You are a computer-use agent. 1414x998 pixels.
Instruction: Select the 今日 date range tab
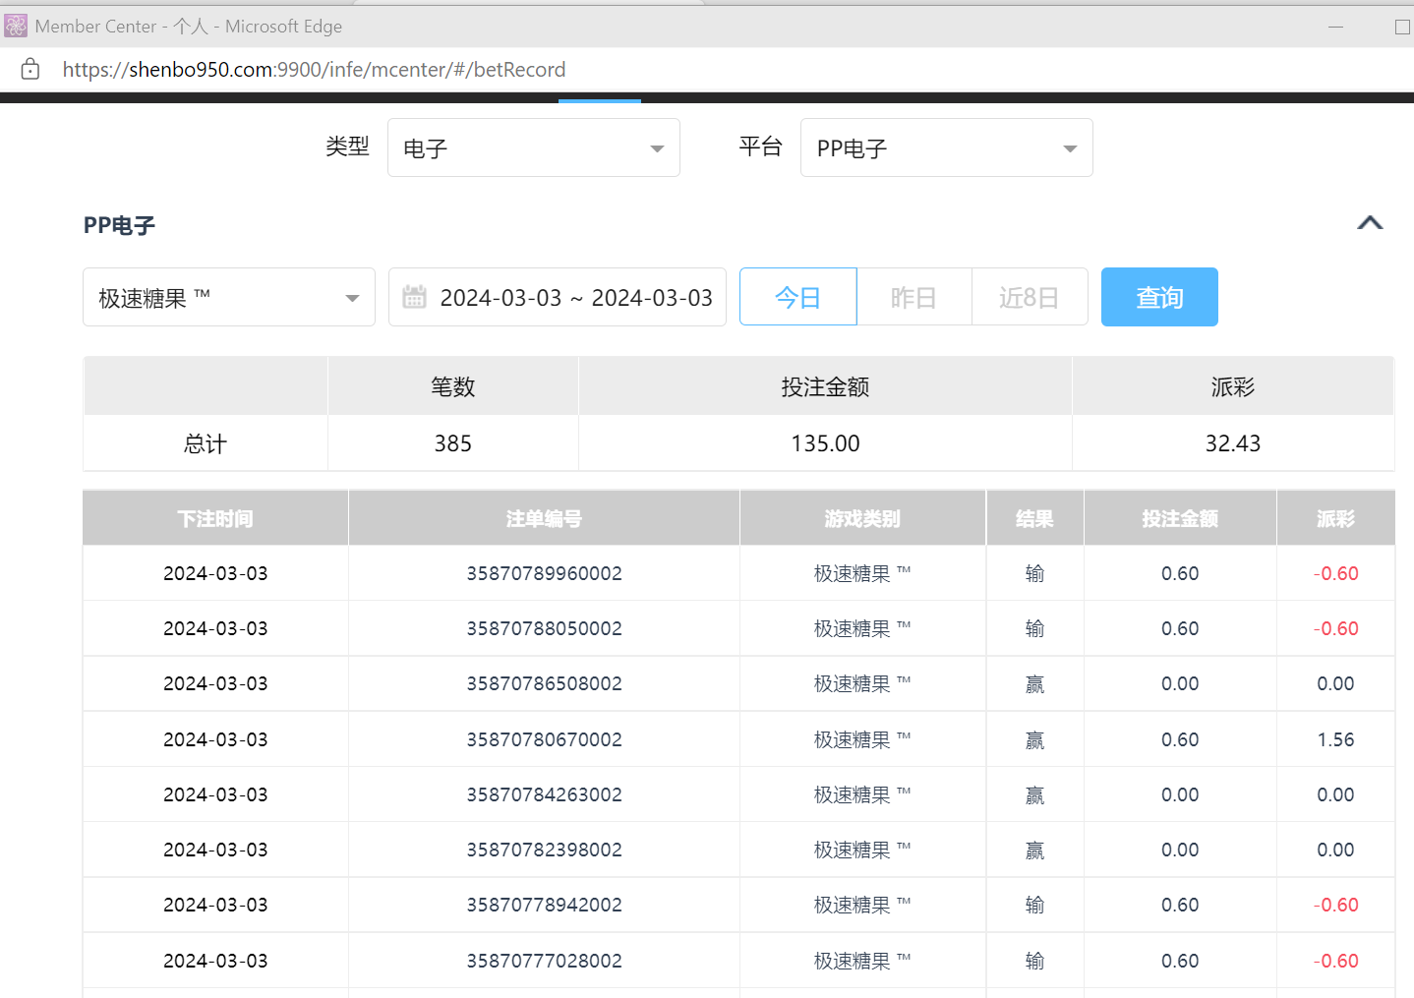[x=797, y=297]
